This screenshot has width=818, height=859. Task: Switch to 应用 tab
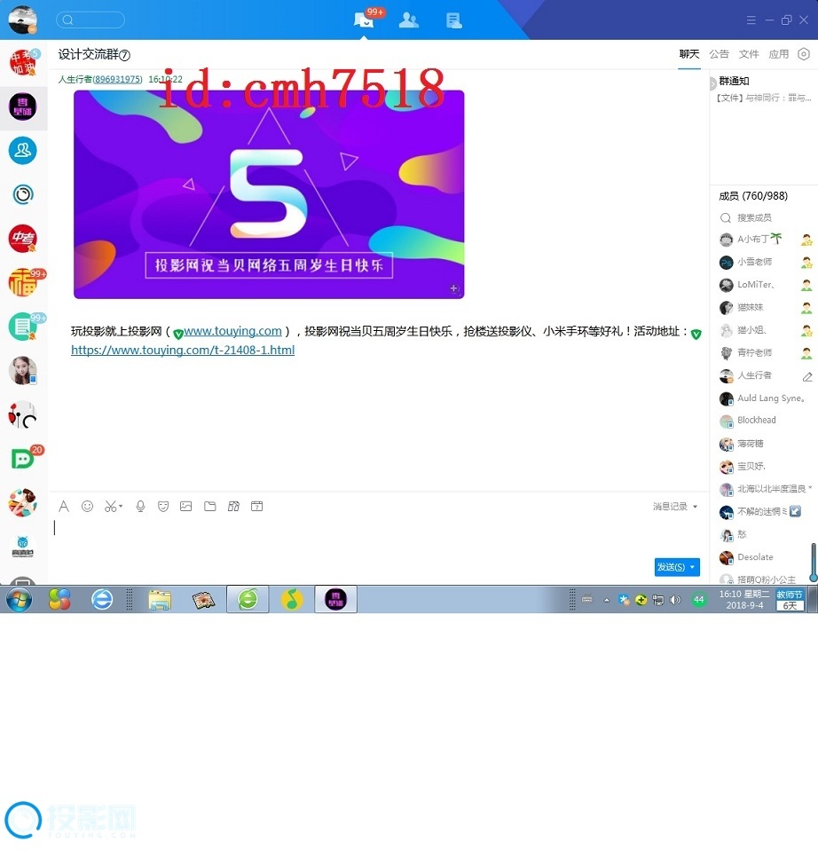(778, 54)
